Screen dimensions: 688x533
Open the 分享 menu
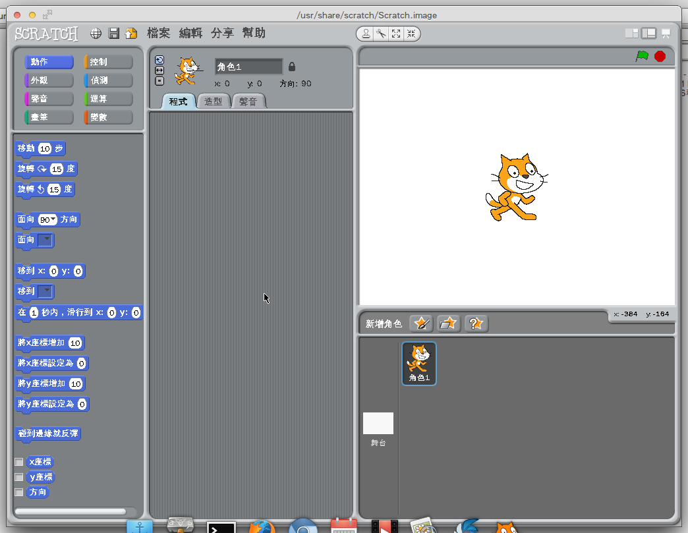click(x=222, y=34)
